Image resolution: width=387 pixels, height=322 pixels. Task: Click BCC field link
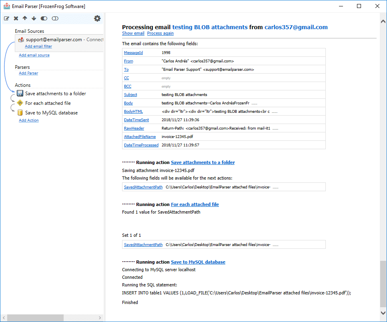pos(128,86)
